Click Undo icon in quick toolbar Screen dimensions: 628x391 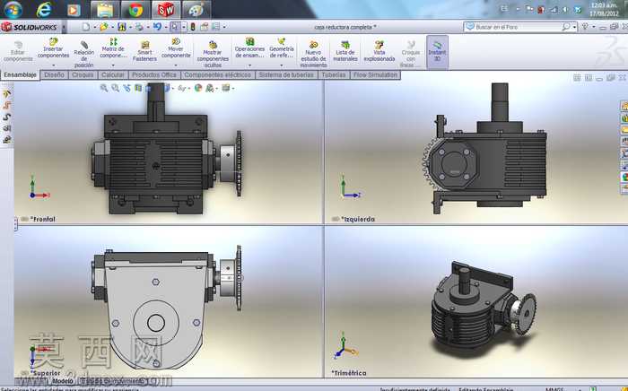pyautogui.click(x=157, y=27)
